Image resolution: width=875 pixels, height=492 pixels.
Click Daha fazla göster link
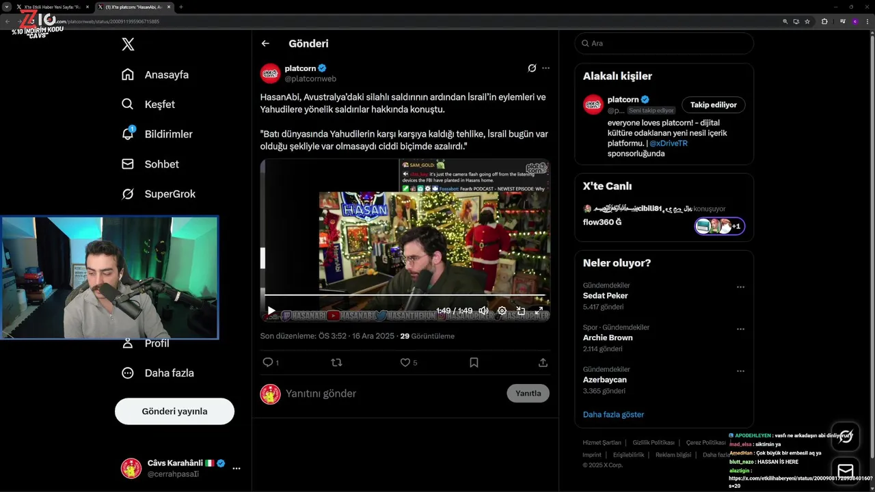tap(613, 414)
